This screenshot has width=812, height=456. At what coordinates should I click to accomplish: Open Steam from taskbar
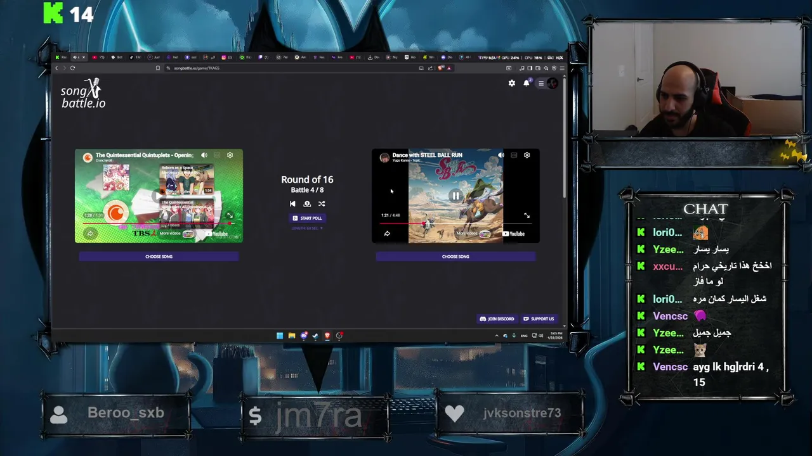tap(315, 336)
